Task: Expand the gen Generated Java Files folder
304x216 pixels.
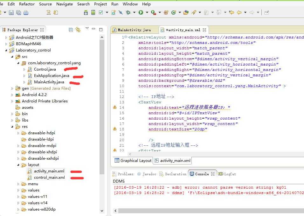Action: (x=12, y=88)
